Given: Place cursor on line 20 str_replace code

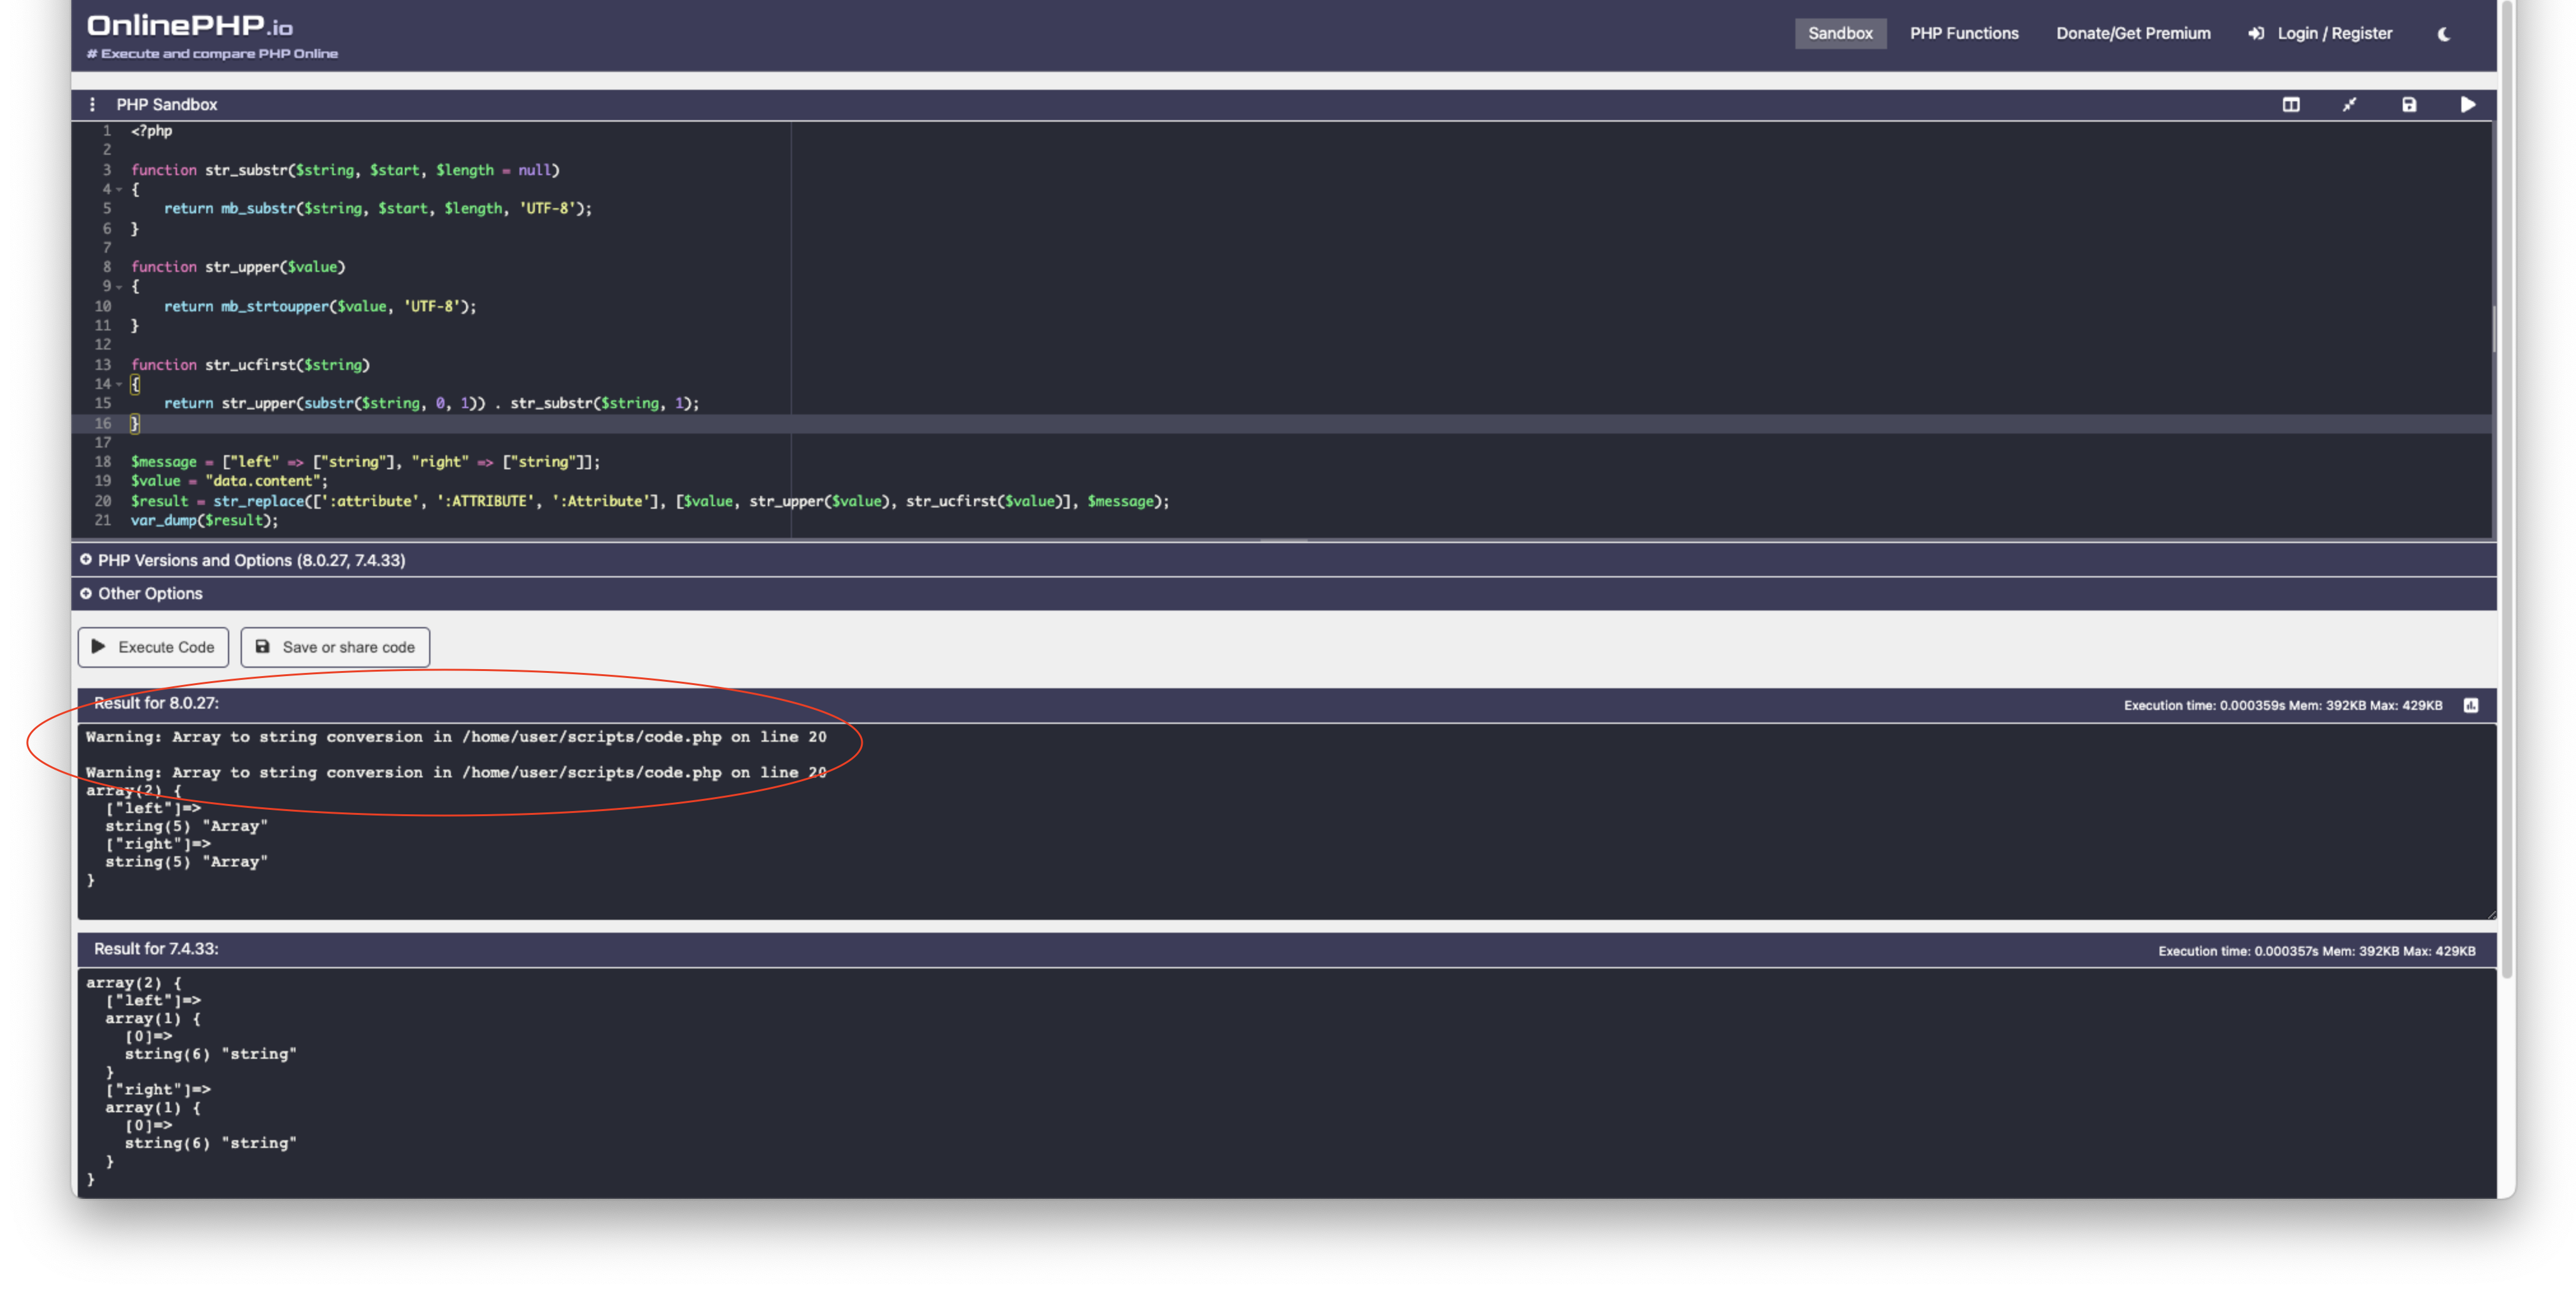Looking at the screenshot, I should coord(649,501).
